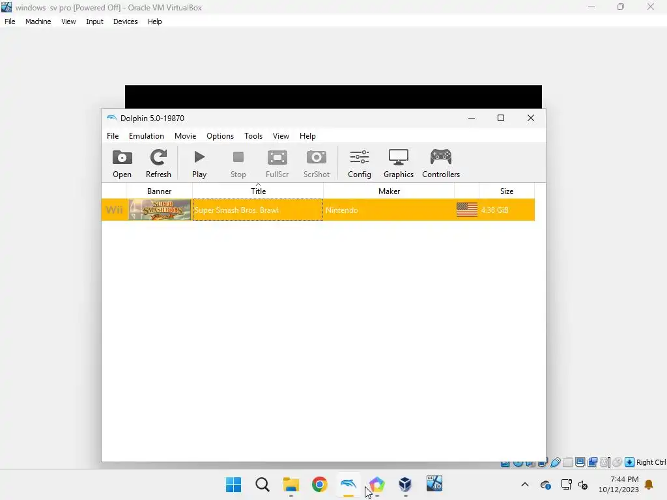The width and height of the screenshot is (667, 500).
Task: Click the VirtualBox host key arrow icon
Action: (x=630, y=462)
